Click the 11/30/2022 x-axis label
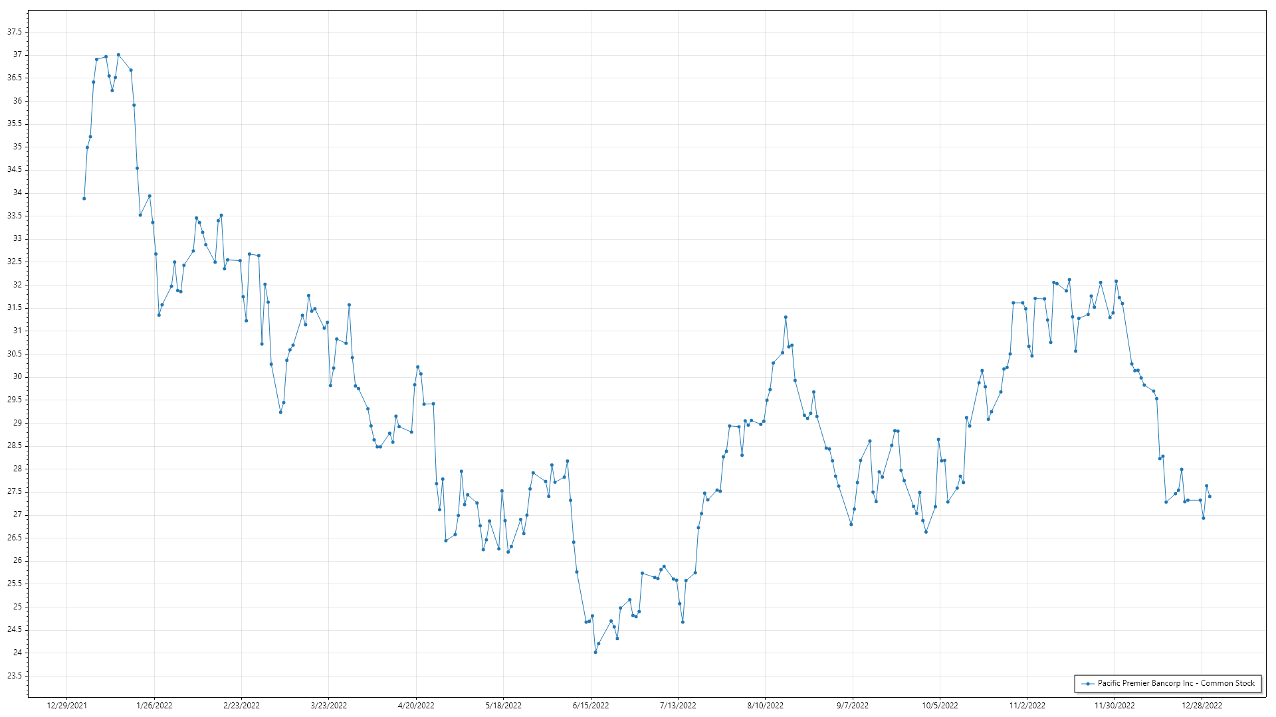The image size is (1276, 717). (1115, 705)
